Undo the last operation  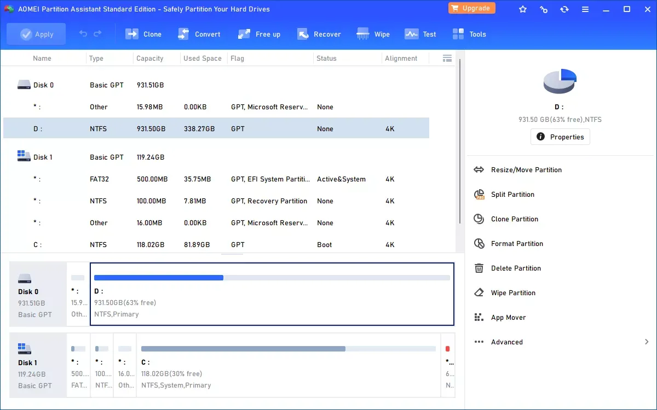[x=83, y=34]
